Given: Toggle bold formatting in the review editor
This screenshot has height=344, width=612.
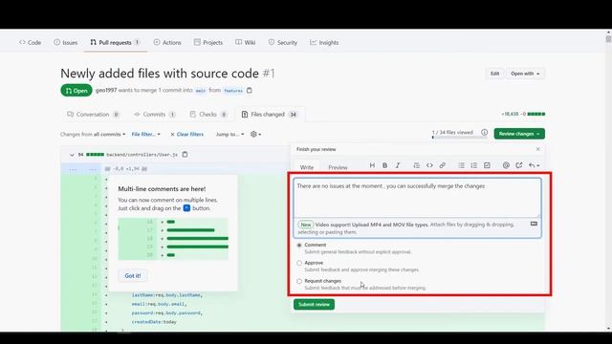Looking at the screenshot, I should click(384, 165).
